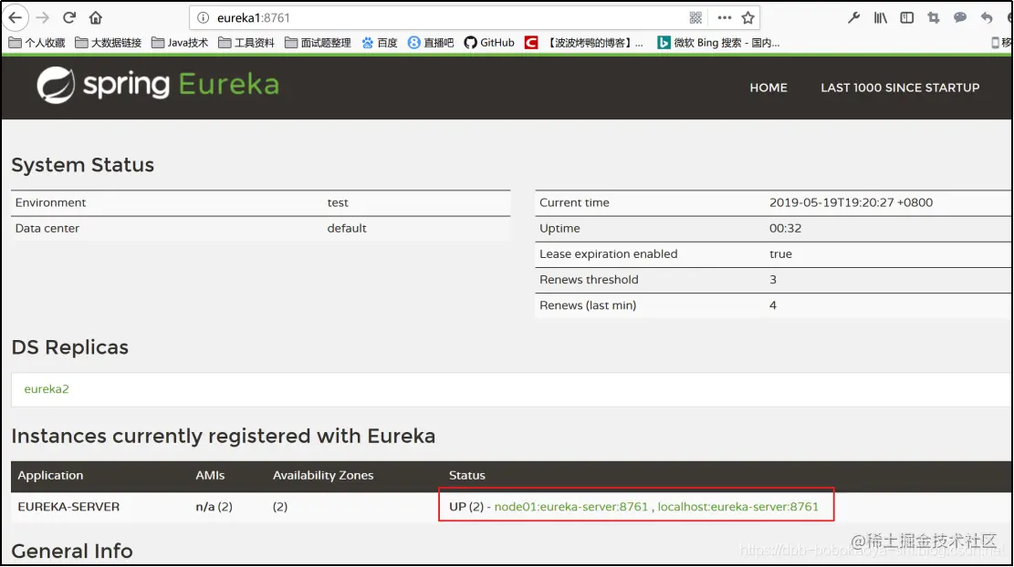This screenshot has height=567, width=1014.
Task: Go back with the browser back arrow
Action: pos(16,17)
